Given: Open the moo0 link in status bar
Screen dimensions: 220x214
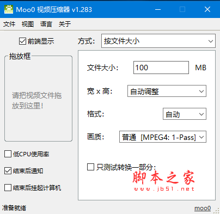Looking at the screenshot, I should click(x=203, y=208).
